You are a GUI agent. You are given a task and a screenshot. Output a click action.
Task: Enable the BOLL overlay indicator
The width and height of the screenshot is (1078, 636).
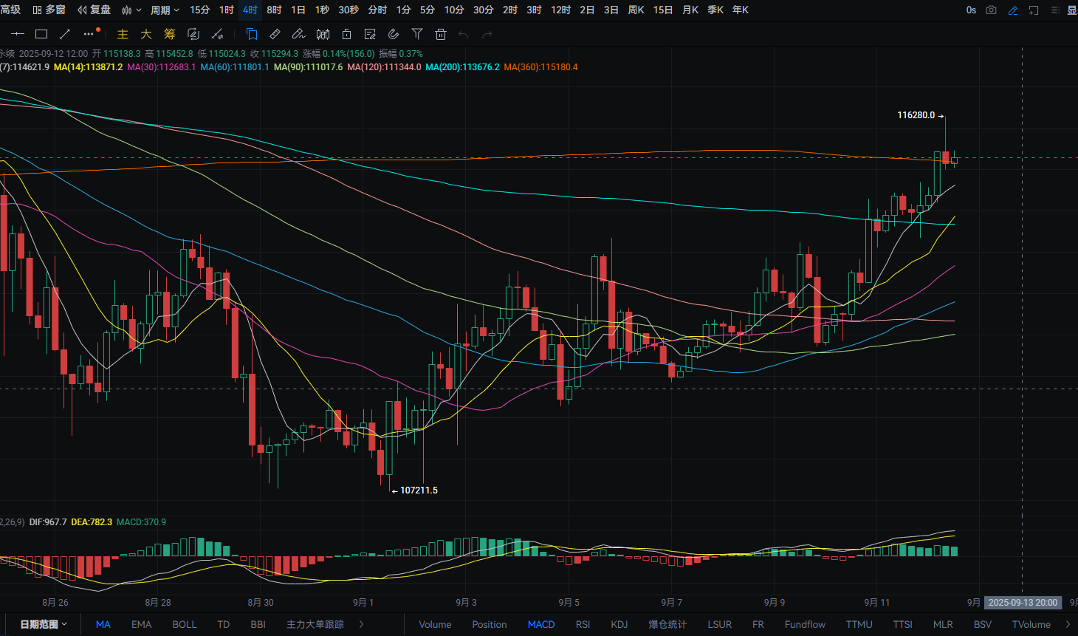coord(185,624)
